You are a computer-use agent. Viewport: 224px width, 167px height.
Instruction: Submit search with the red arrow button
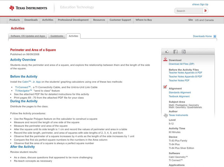point(205,11)
